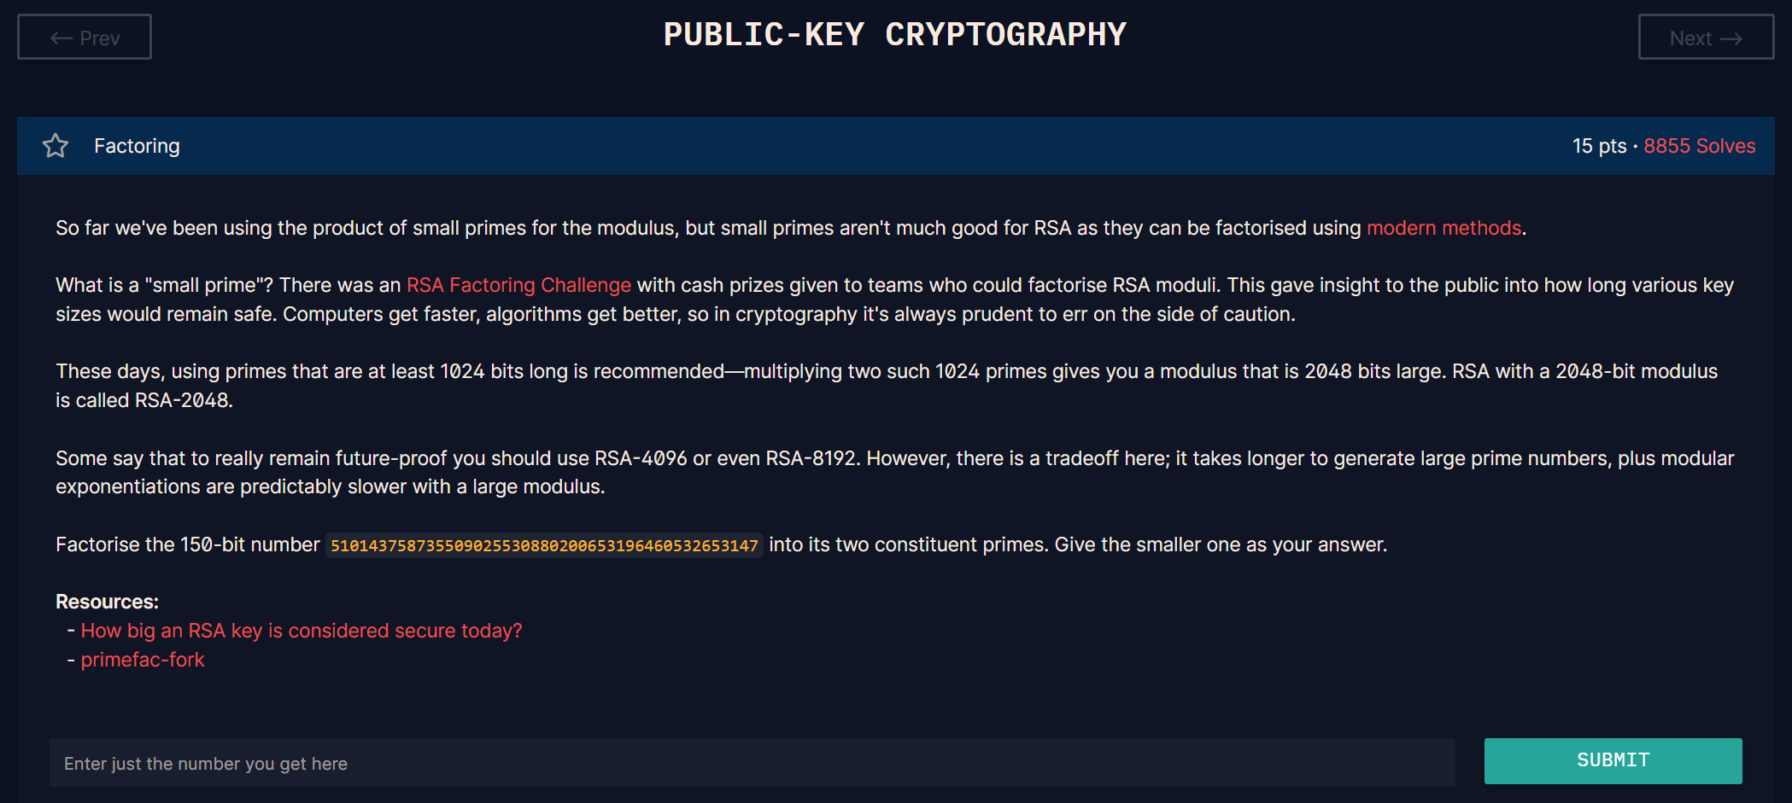
Task: Open the 8855 Solves list
Action: 1699,146
